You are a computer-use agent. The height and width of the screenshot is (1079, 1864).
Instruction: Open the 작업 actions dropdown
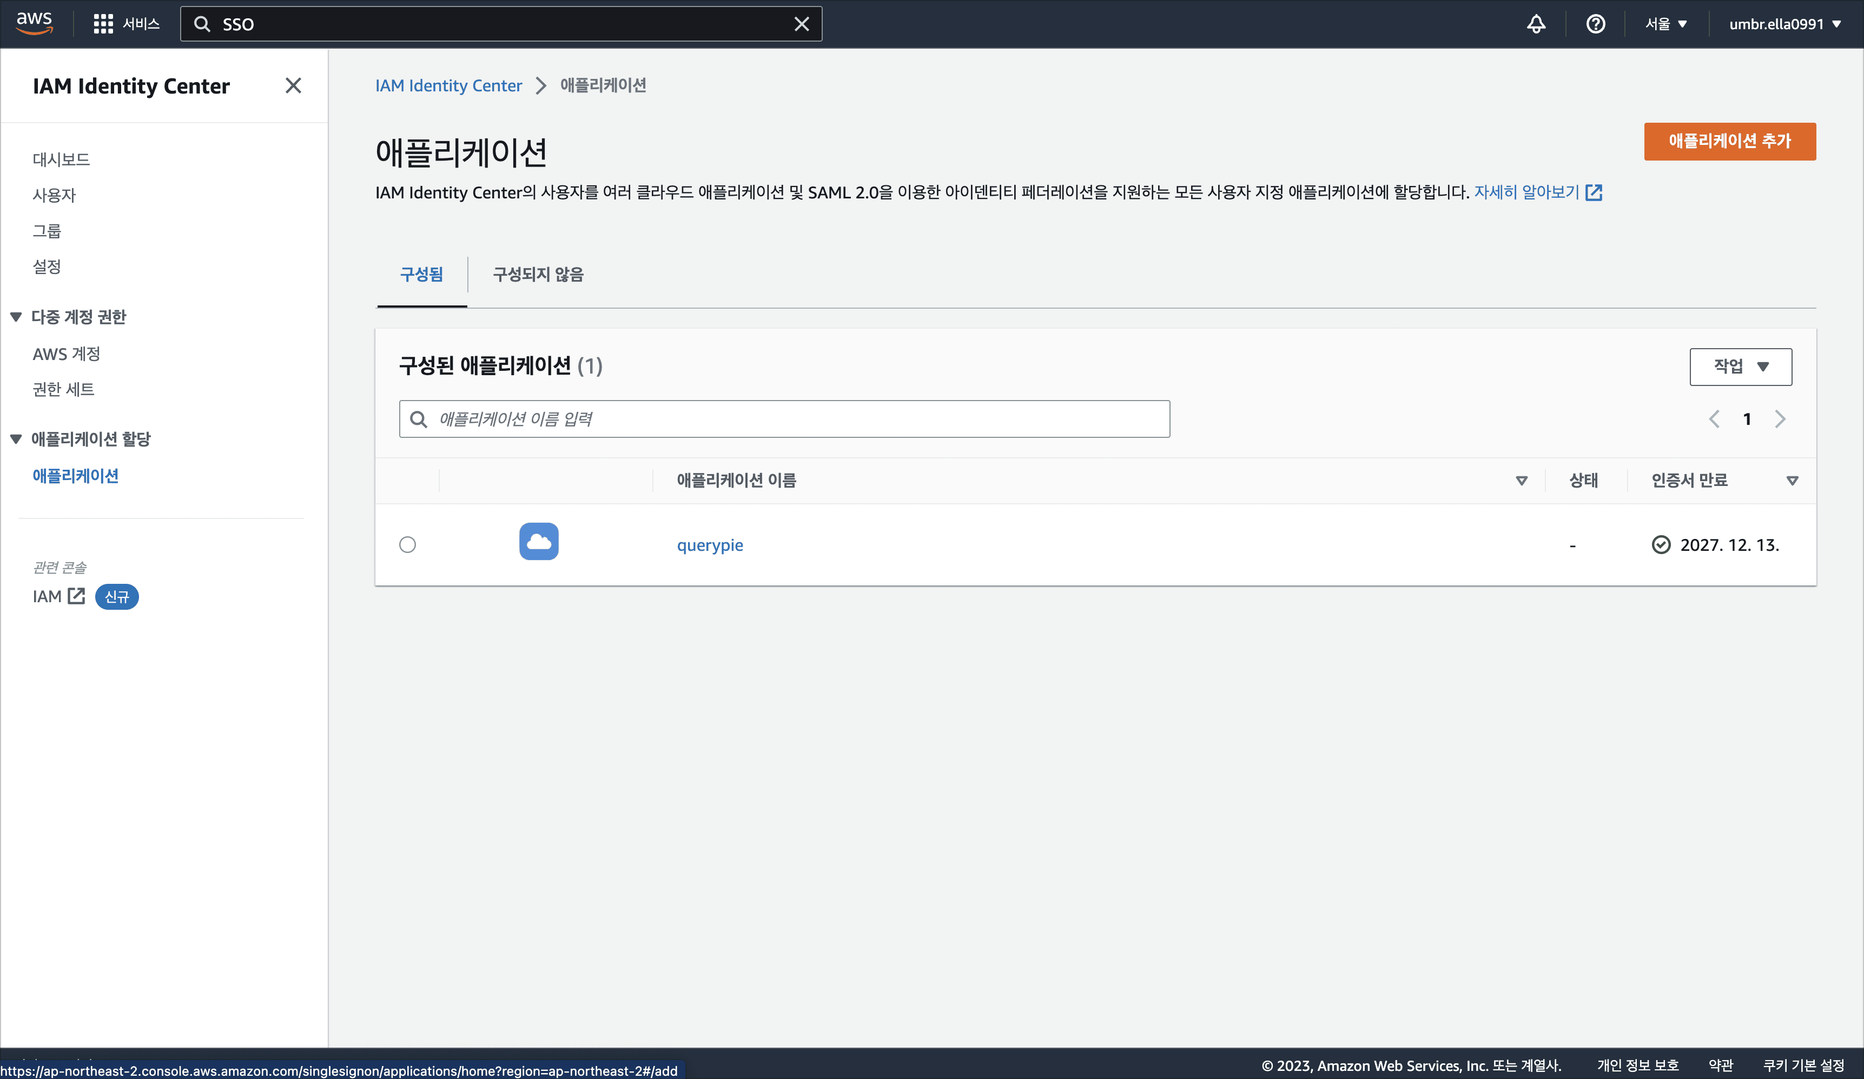click(x=1741, y=367)
